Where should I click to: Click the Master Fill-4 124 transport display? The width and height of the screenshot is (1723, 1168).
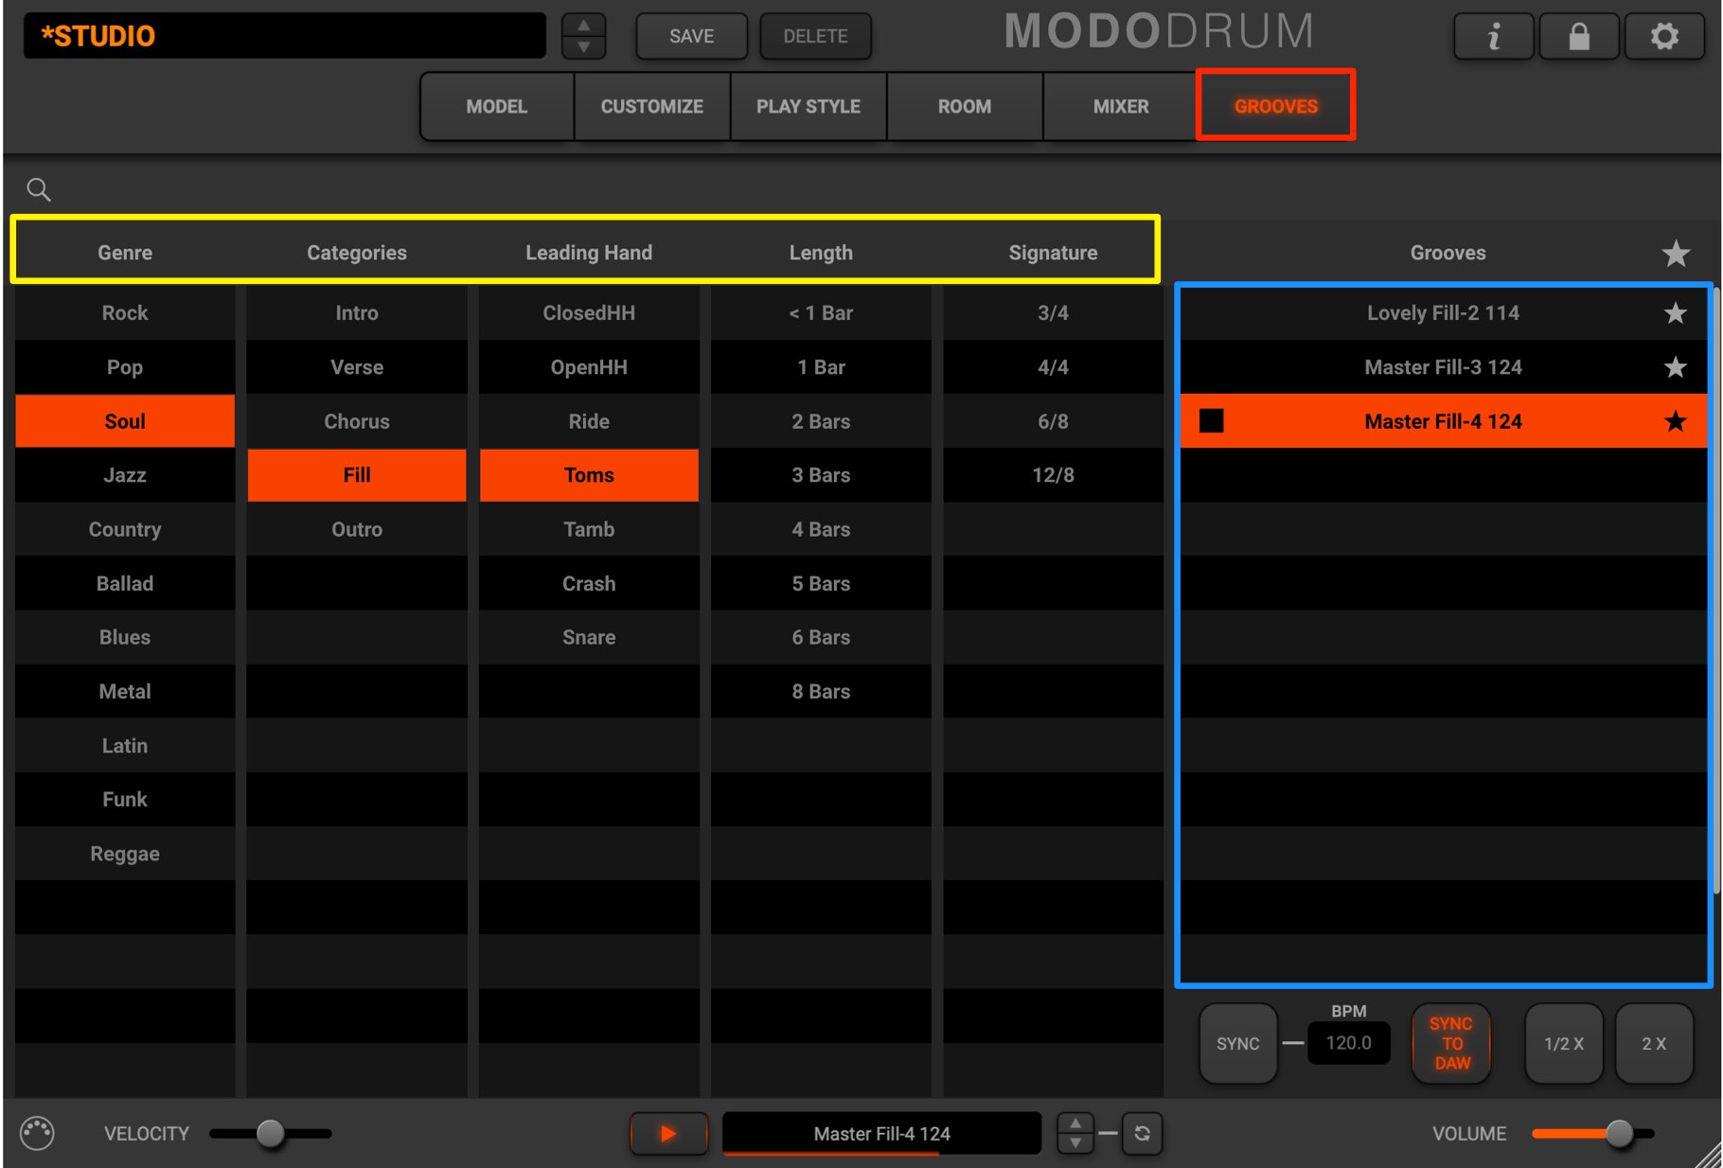(x=881, y=1133)
